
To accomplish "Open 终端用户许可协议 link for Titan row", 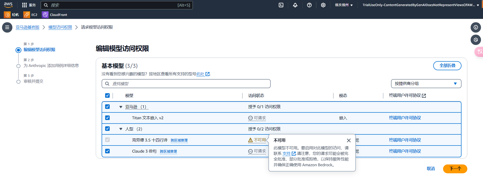I will coord(405,118).
